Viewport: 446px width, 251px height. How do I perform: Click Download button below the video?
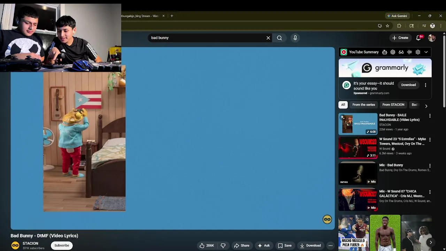point(310,245)
